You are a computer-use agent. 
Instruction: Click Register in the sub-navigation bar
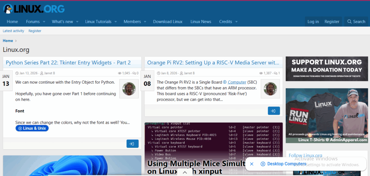point(35,31)
